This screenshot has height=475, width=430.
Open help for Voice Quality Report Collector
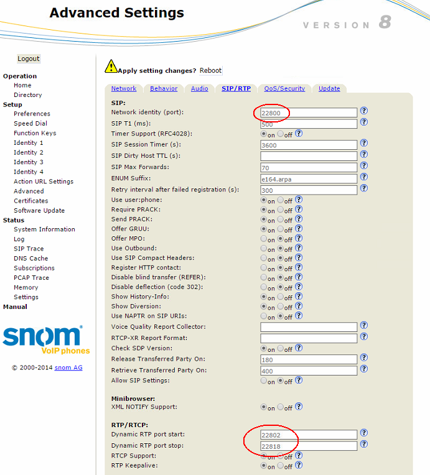(364, 326)
